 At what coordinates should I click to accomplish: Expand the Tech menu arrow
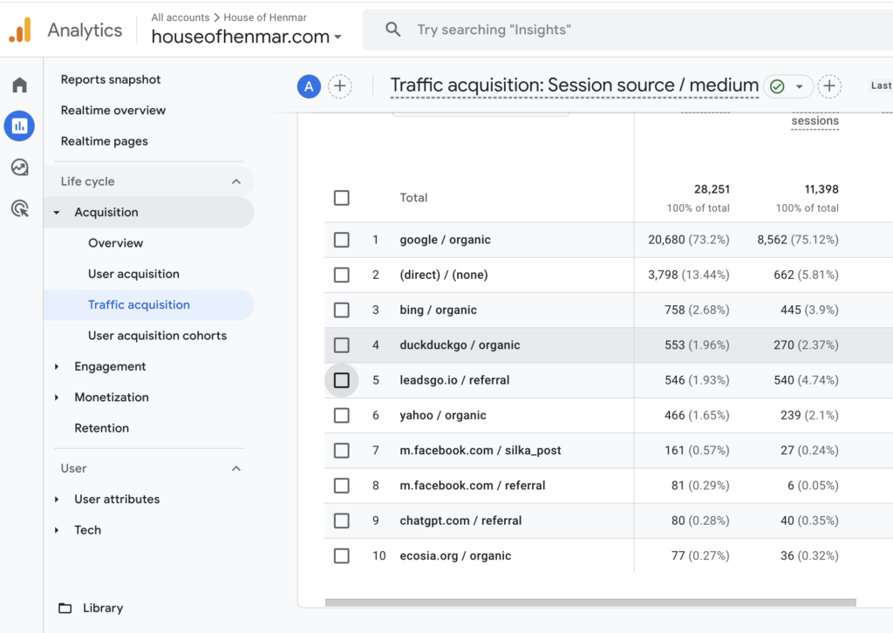point(57,530)
